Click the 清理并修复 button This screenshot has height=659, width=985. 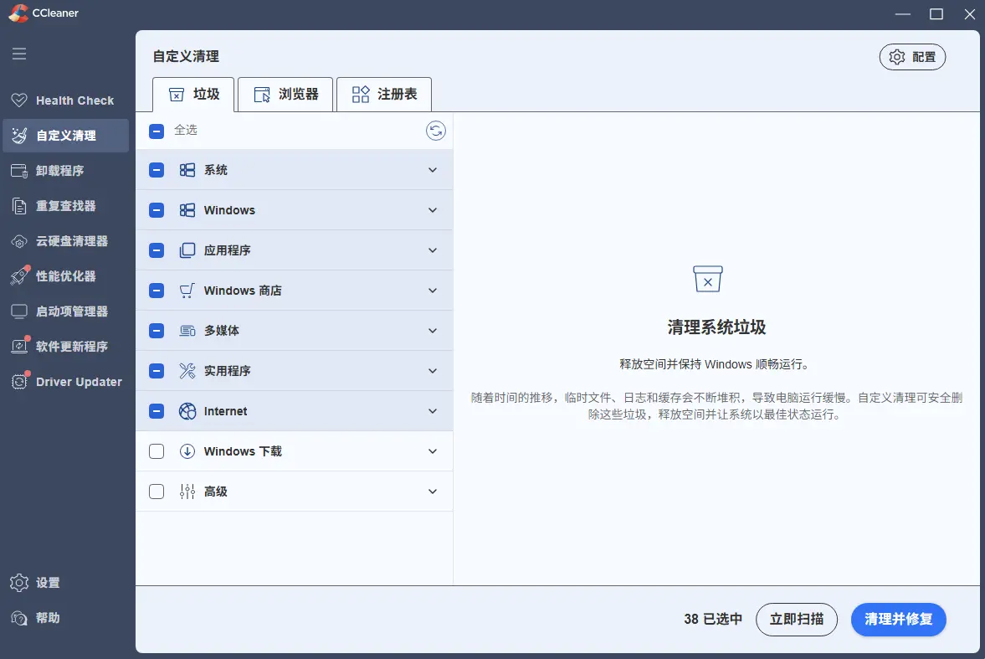pos(898,620)
